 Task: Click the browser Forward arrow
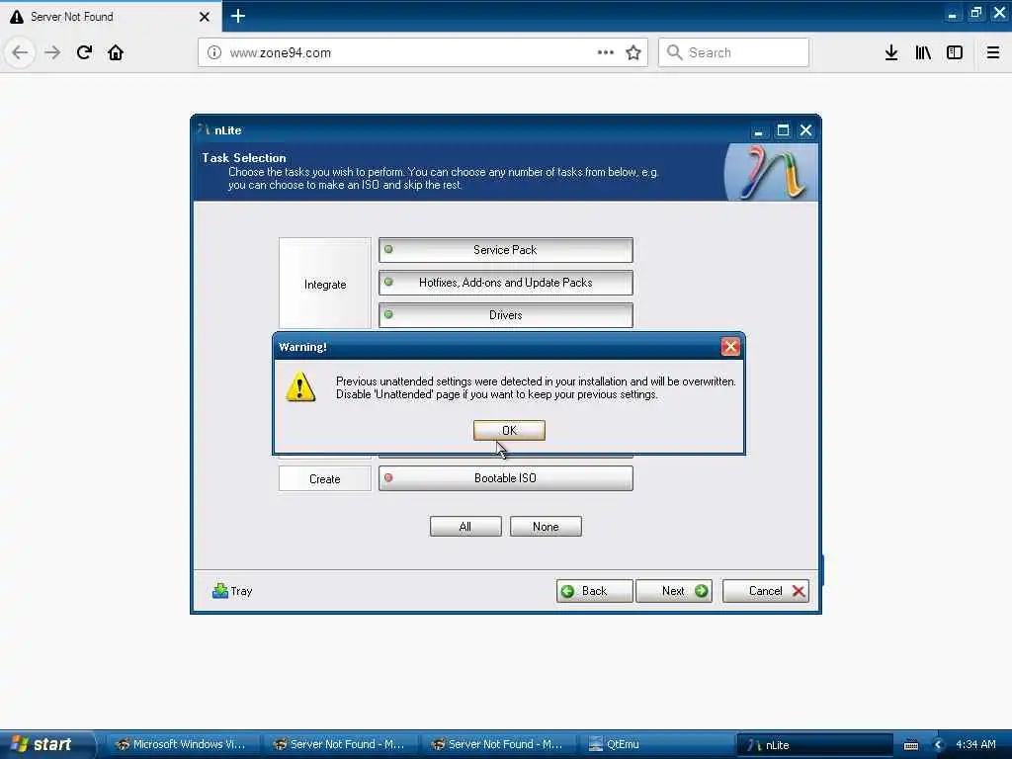(52, 52)
